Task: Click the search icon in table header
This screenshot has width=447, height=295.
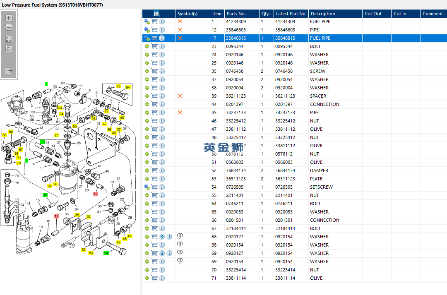Action: (156, 14)
